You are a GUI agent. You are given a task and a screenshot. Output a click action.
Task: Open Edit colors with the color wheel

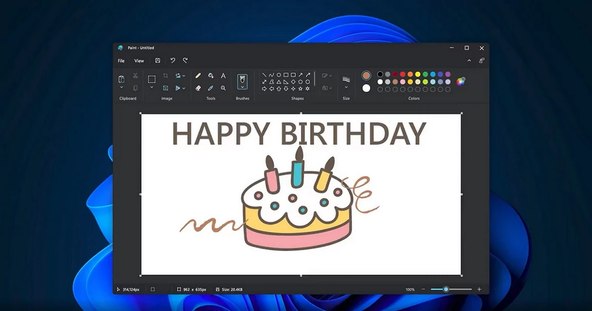pyautogui.click(x=460, y=82)
